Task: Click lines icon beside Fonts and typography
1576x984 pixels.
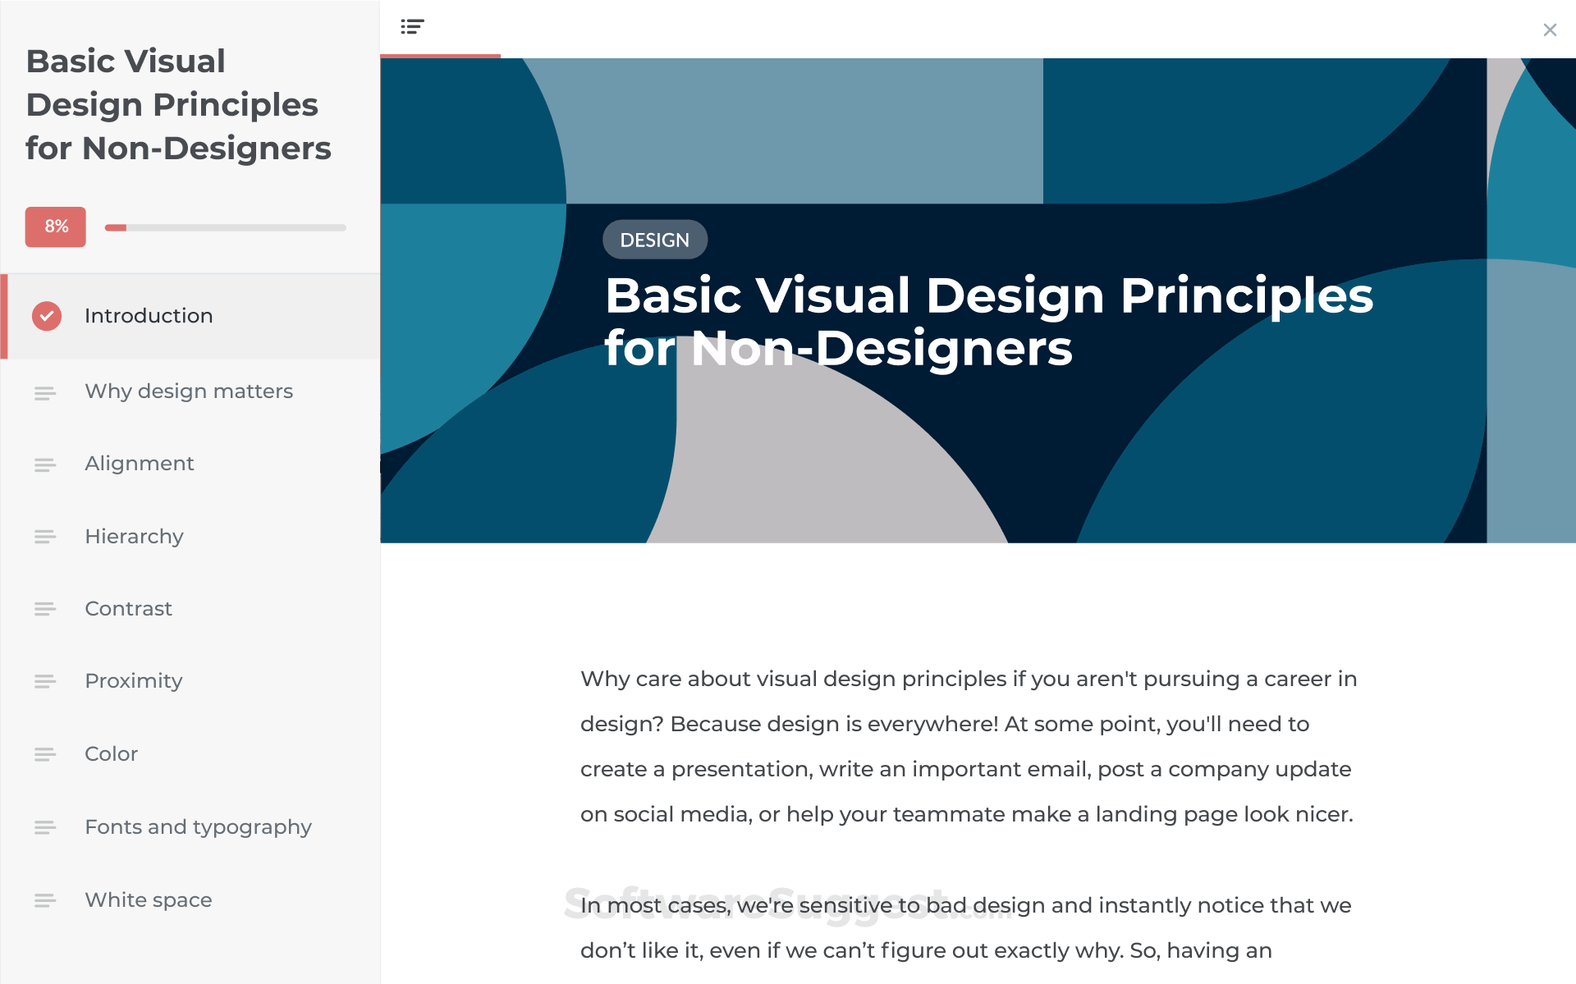Action: 45,827
